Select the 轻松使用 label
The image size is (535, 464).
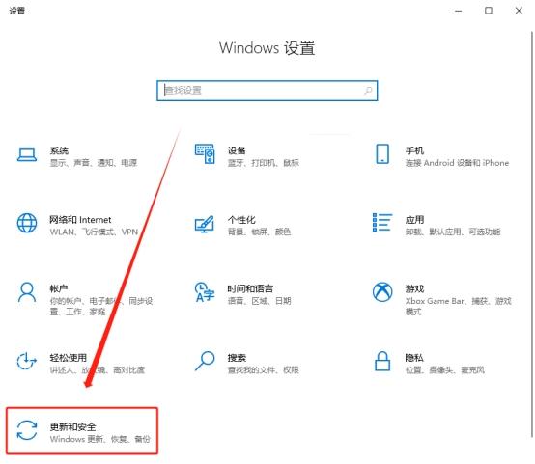(x=69, y=358)
